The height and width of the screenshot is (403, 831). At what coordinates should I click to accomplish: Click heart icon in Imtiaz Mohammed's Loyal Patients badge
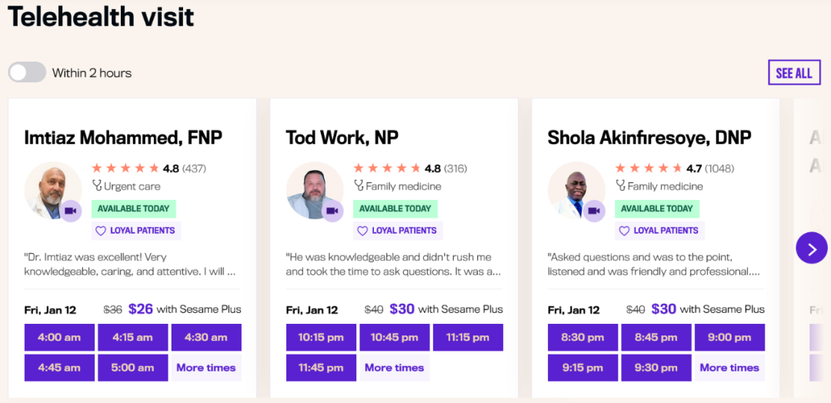pyautogui.click(x=101, y=231)
